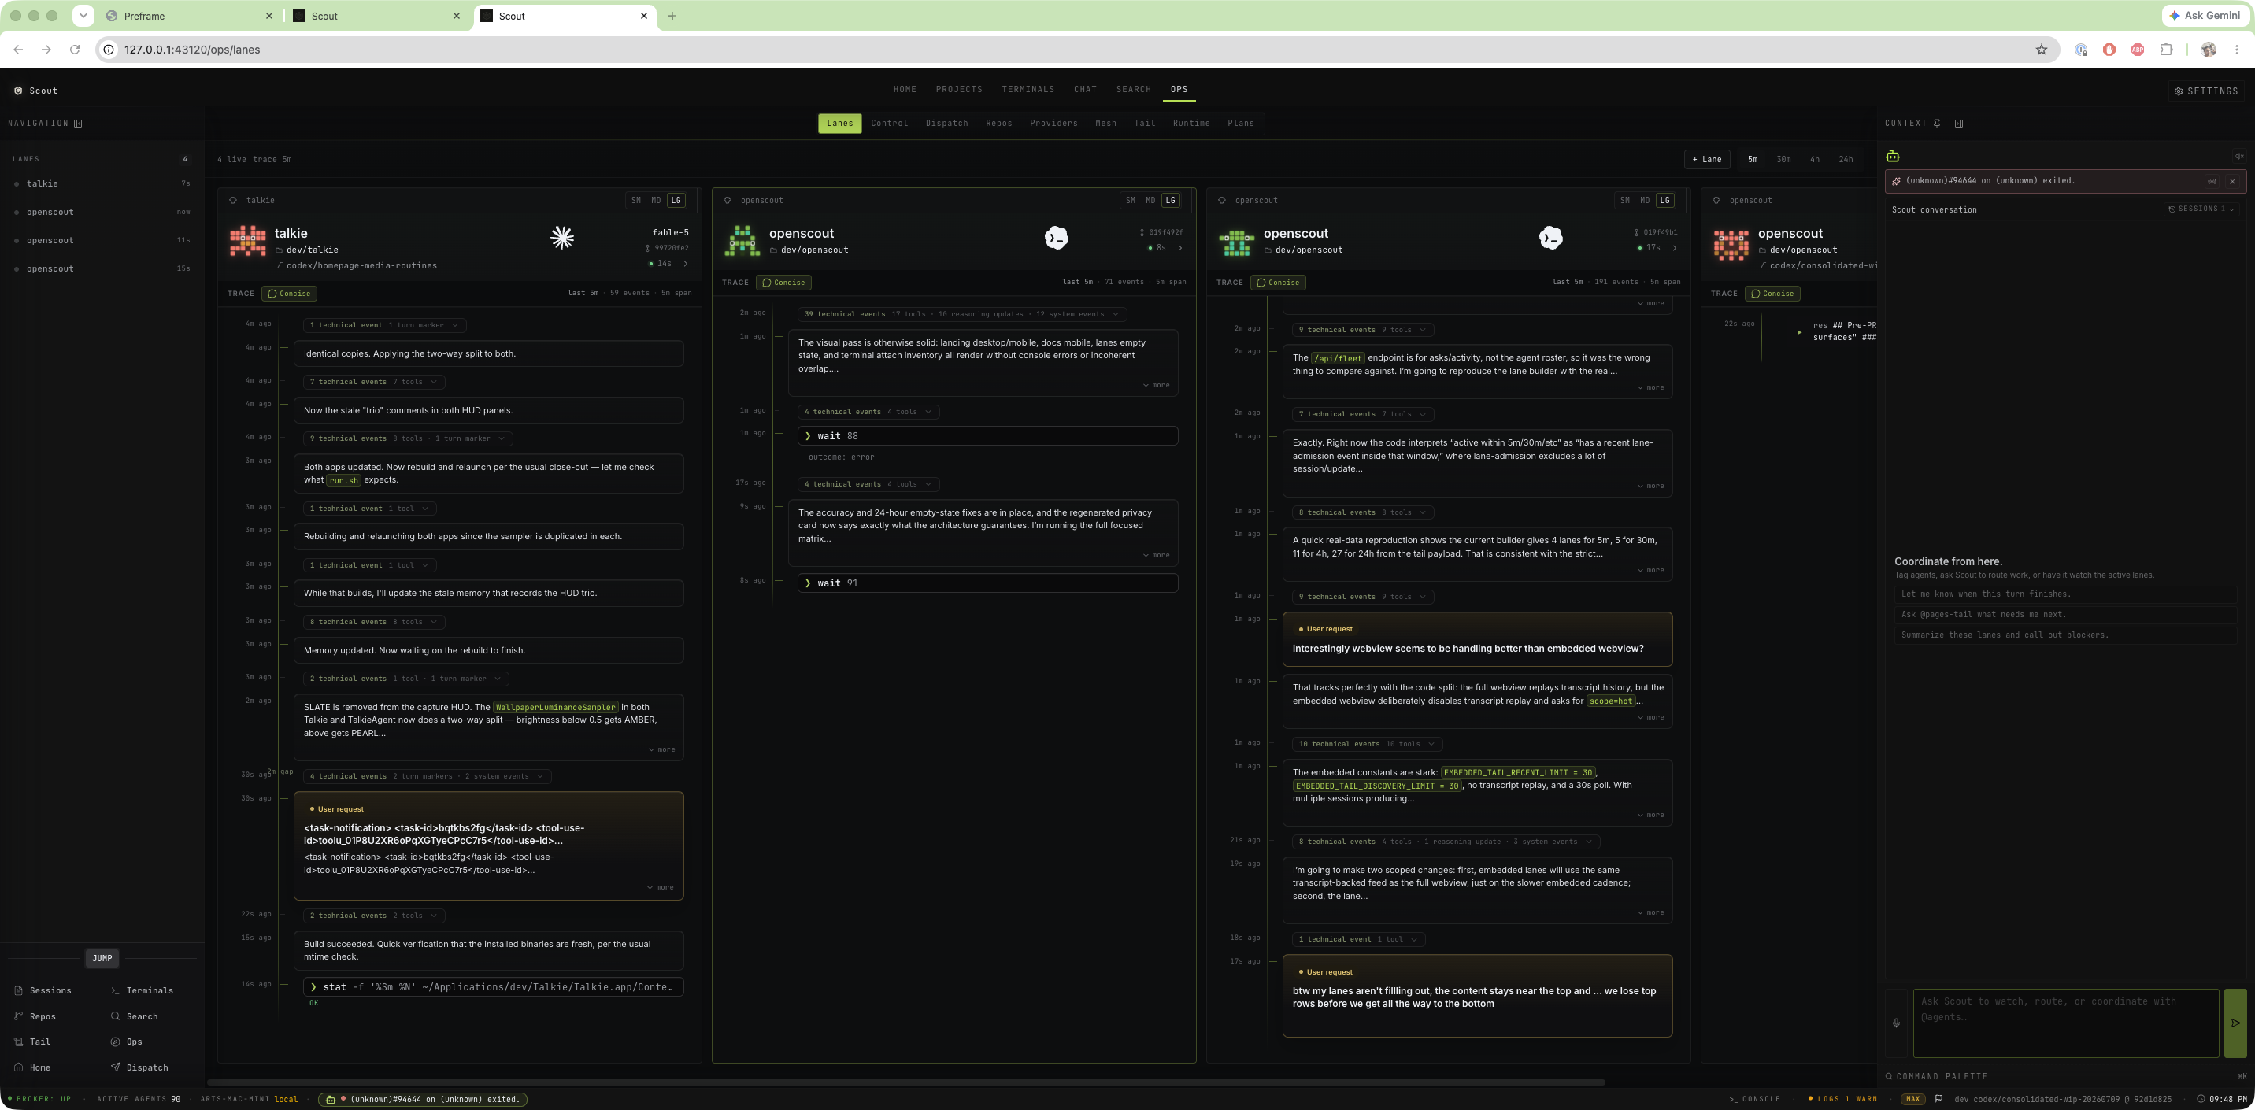Click the broadcast icon on exited notice
The image size is (2255, 1110).
tap(2212, 181)
